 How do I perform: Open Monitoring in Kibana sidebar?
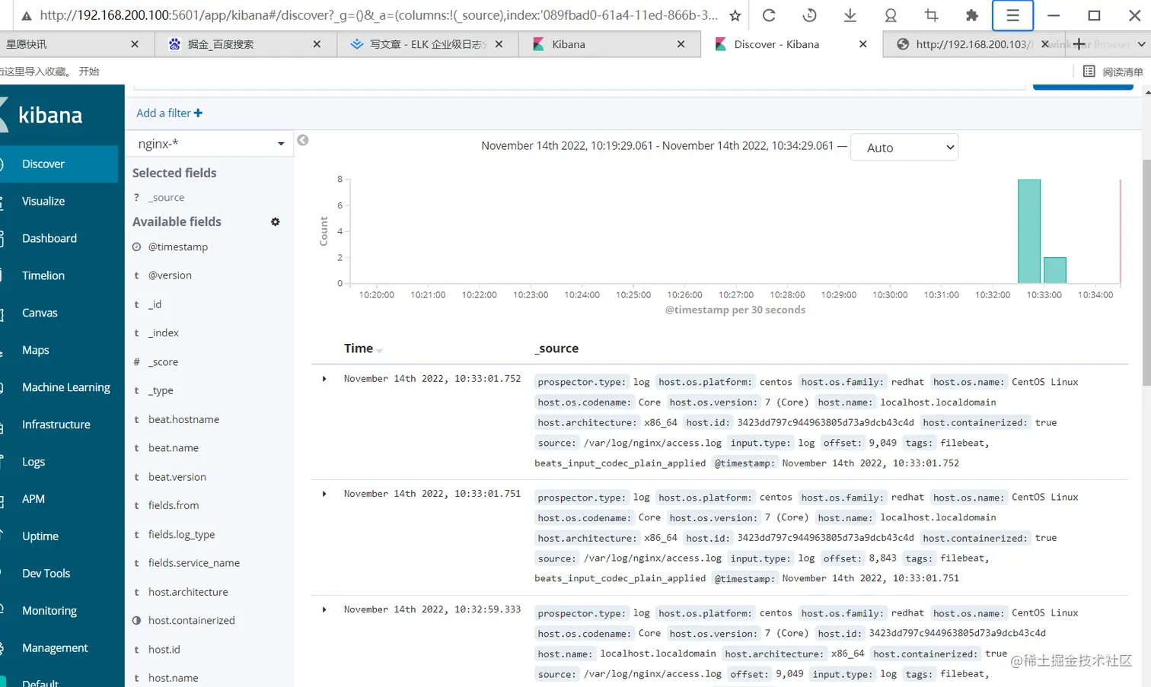point(49,611)
